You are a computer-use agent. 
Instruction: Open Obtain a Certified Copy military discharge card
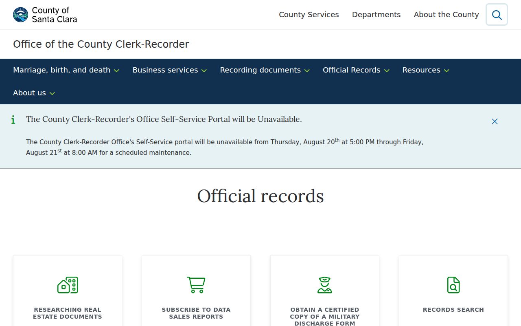[x=325, y=291]
